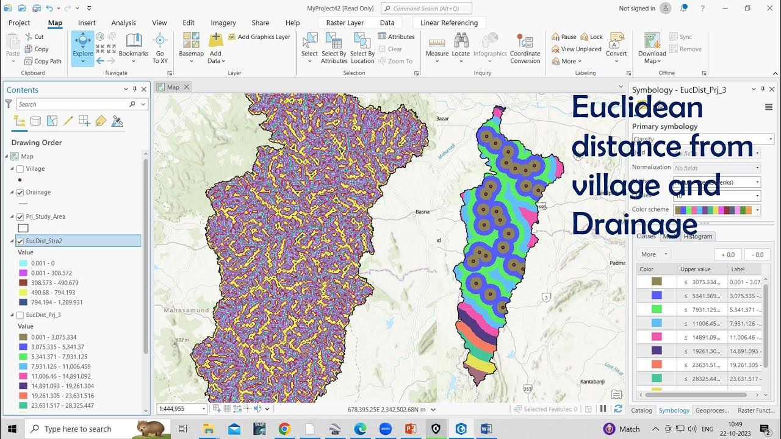Click the Cut command

pos(34,37)
